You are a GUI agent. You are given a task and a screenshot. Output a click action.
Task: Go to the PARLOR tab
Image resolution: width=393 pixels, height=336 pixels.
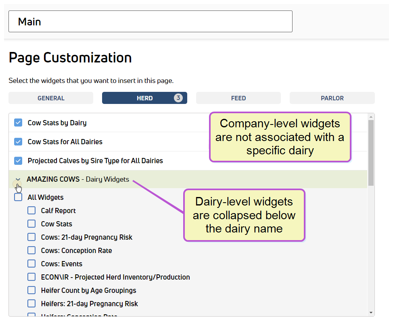(332, 98)
